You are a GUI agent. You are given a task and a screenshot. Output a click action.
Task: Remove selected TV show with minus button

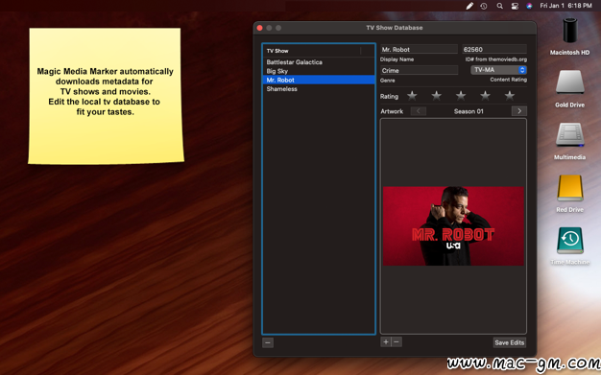268,342
